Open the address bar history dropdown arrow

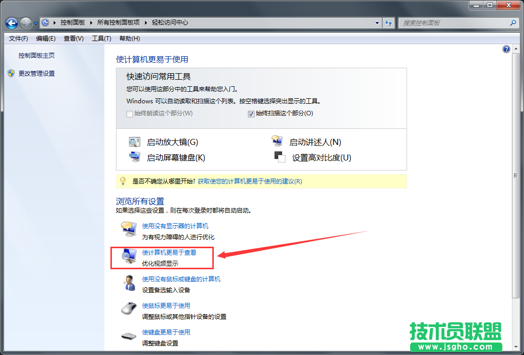pos(377,23)
